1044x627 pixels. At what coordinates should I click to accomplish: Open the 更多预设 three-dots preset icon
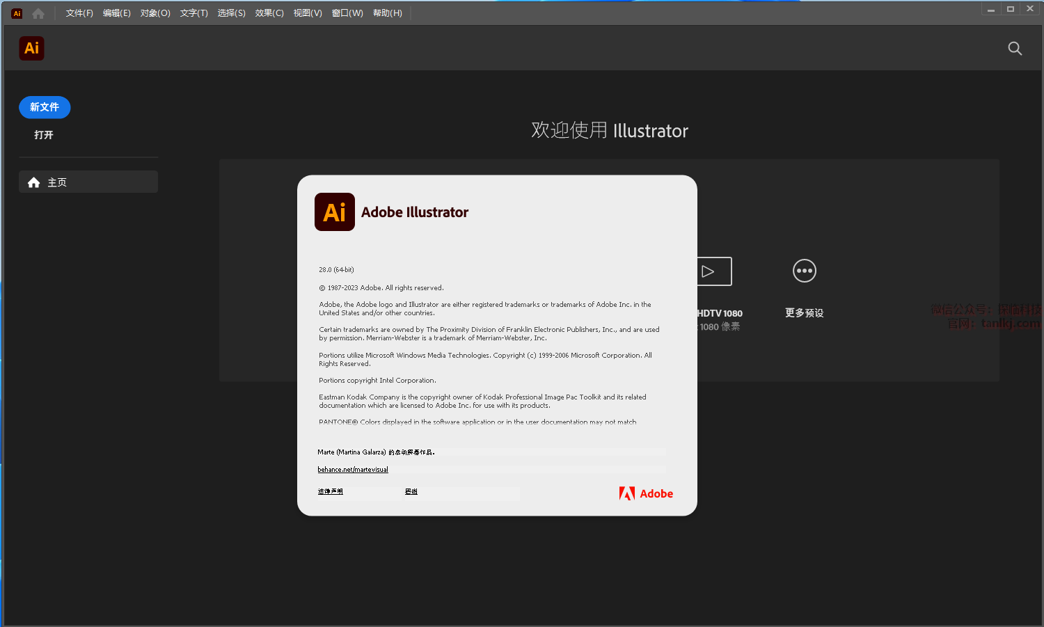(804, 271)
